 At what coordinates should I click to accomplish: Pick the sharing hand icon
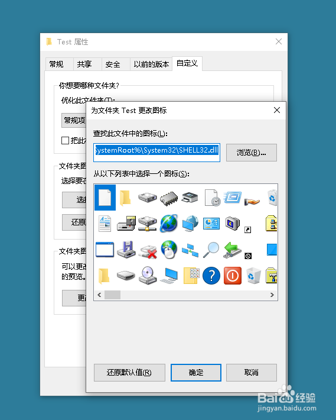252,201
